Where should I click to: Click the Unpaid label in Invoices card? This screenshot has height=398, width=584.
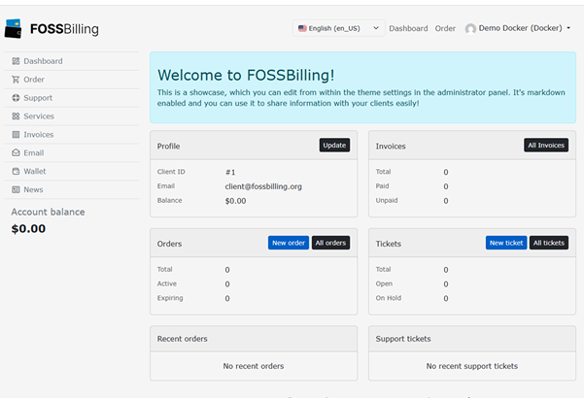pyautogui.click(x=387, y=201)
